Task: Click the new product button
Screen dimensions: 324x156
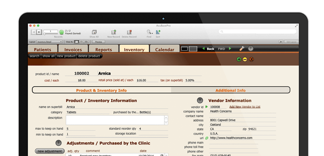Action: click(x=66, y=56)
